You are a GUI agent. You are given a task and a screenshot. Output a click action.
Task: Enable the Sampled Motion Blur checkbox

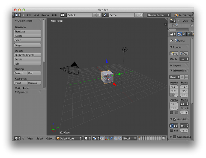174,137
